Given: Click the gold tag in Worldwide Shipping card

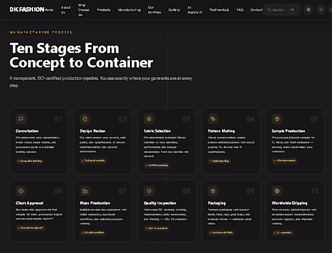Looking at the screenshot, I should pos(283,233).
